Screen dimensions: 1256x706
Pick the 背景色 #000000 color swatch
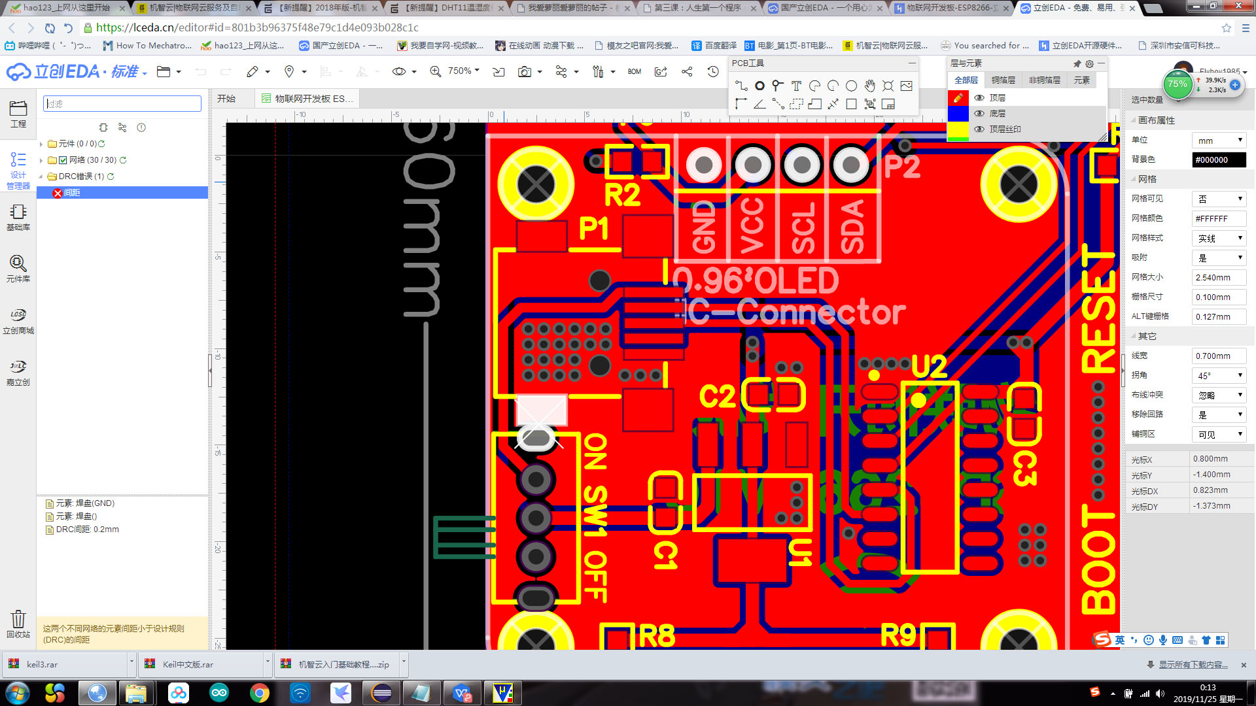[x=1219, y=160]
